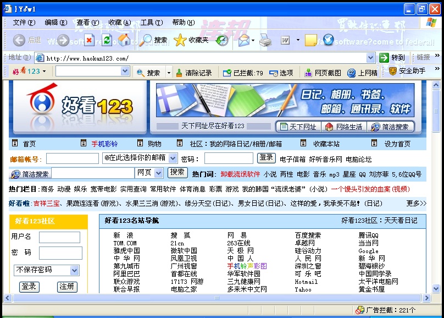Click 上网精 toolbar icon
Screen dimensions: 444x318
tap(362, 73)
